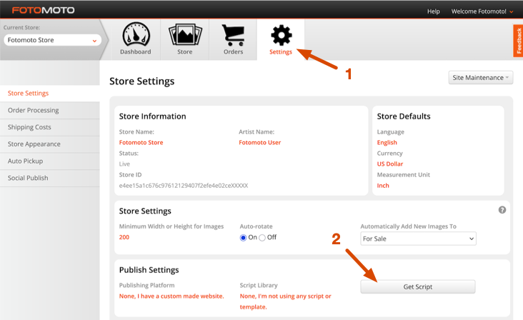The image size is (523, 320).
Task: Click the Store Settings page heading
Action: tap(141, 81)
